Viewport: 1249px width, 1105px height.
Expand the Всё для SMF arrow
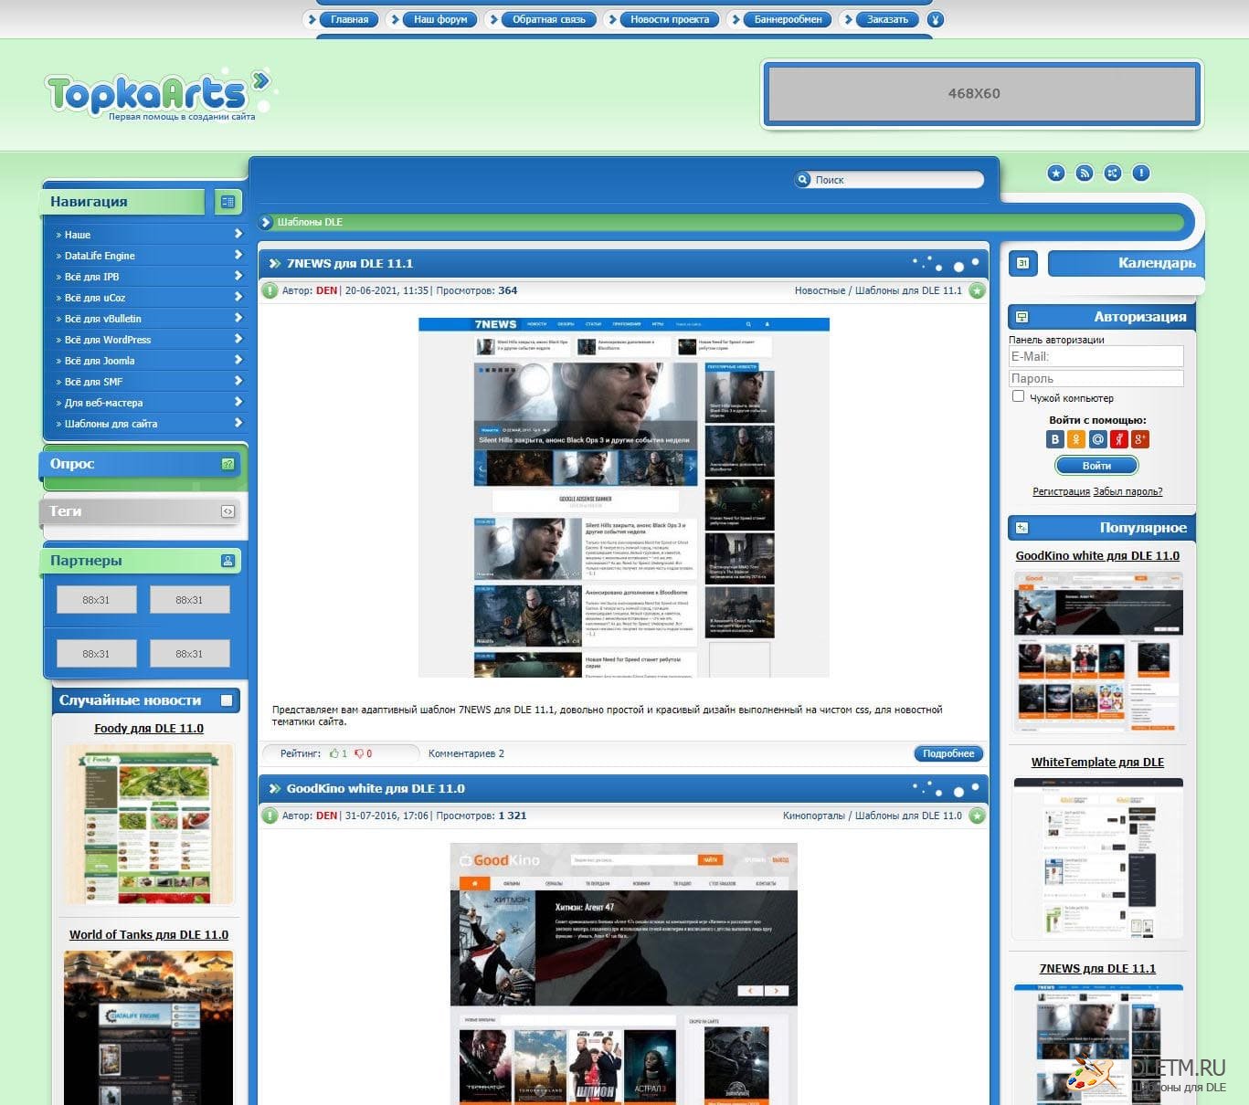(238, 381)
